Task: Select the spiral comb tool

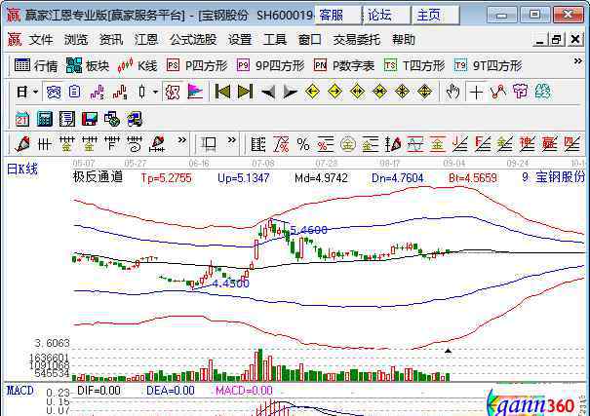Action: [x=135, y=144]
